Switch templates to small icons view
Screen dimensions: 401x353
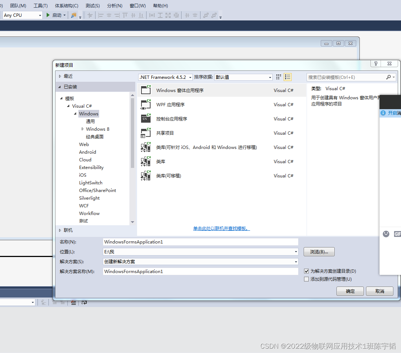(x=279, y=77)
